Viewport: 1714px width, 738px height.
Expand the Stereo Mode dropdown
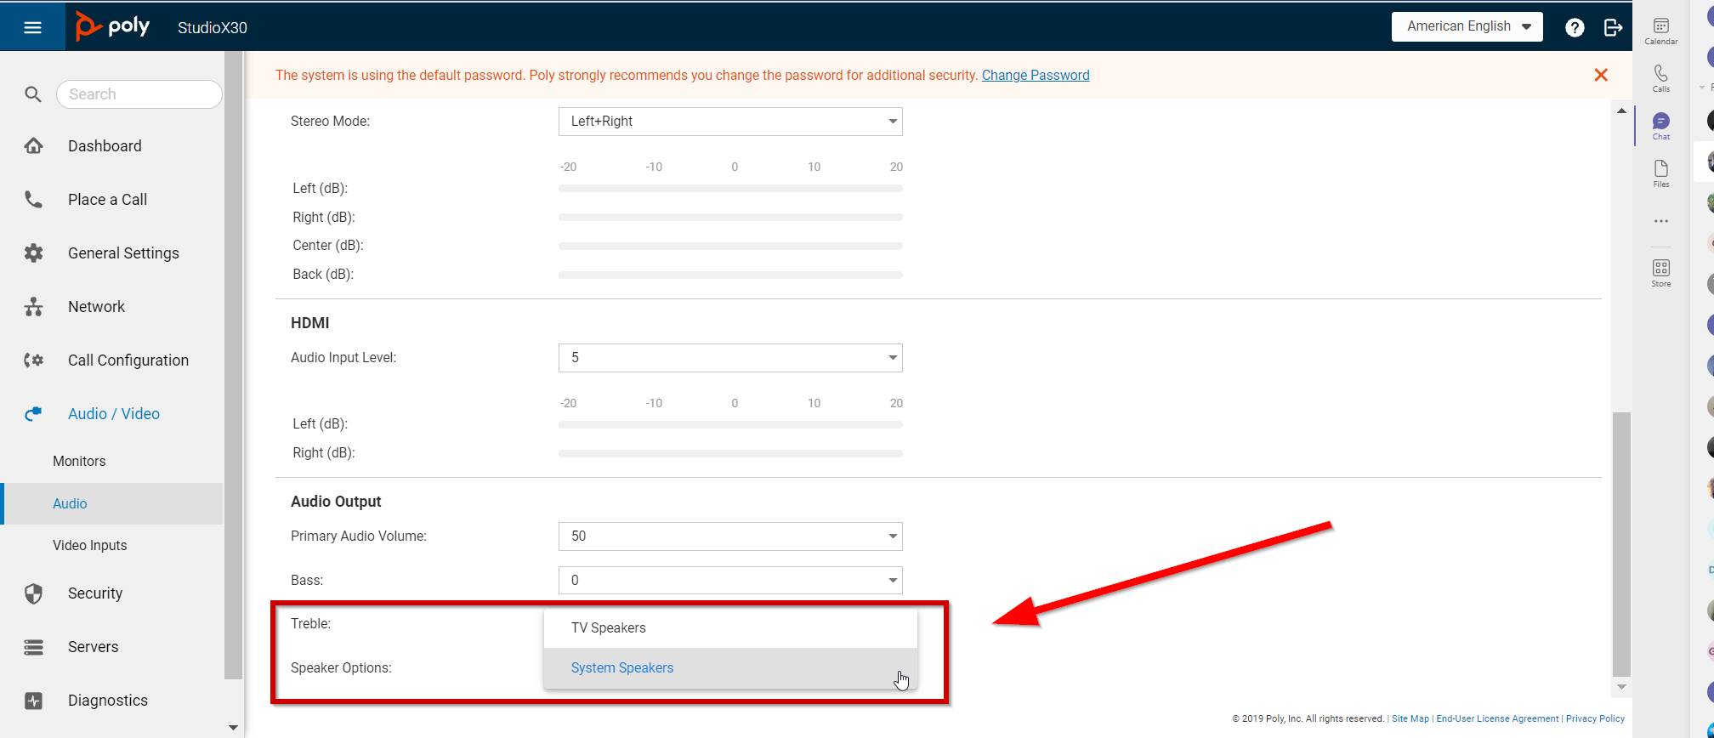pyautogui.click(x=730, y=122)
